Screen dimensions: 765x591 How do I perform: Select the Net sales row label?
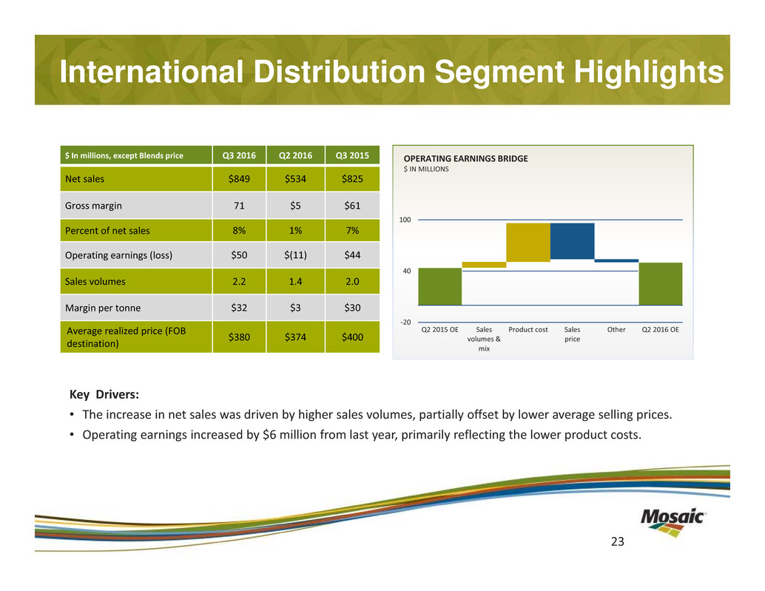[x=90, y=178]
